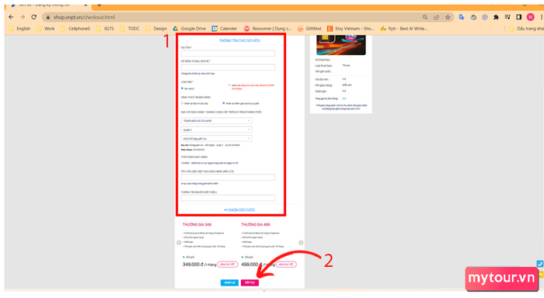Open the blue phone support widget icon

tap(540, 264)
